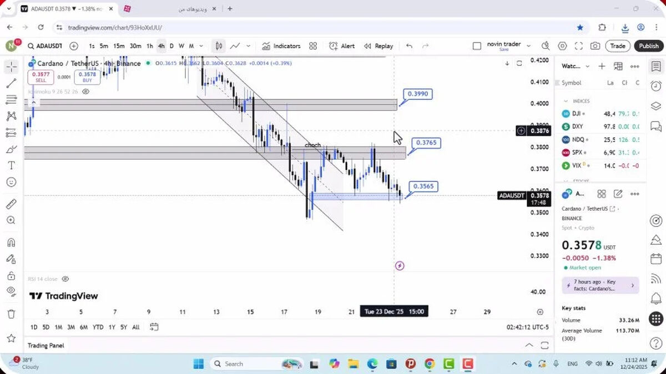Select the zoom in tool
666x374 pixels.
pos(11,220)
